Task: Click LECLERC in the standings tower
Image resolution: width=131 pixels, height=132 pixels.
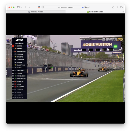Action: [x=20, y=57]
